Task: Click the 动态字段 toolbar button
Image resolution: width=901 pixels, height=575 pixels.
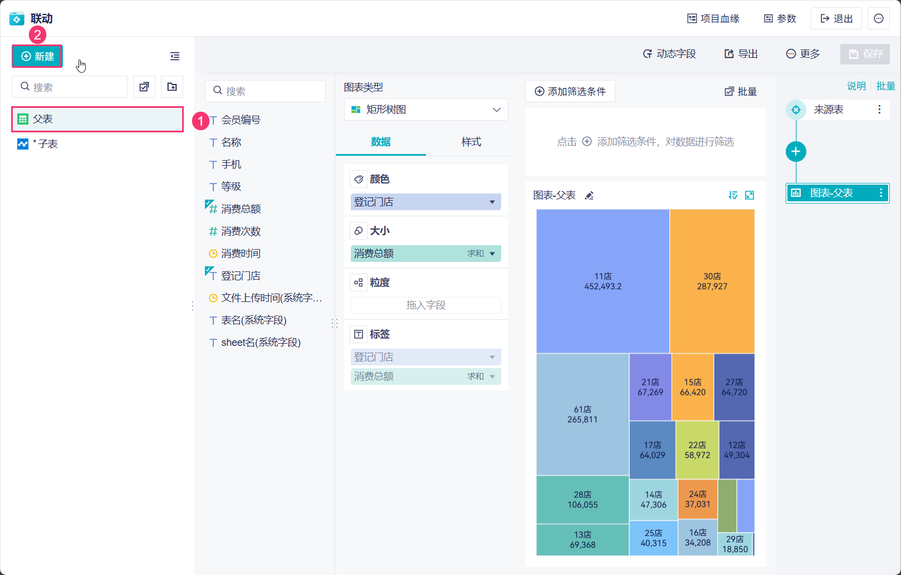Action: point(669,54)
